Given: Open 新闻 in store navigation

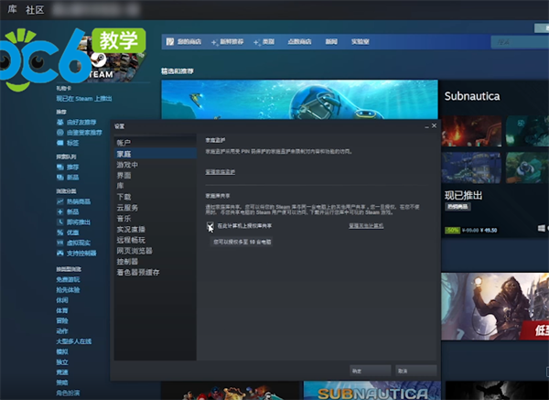Looking at the screenshot, I should [x=331, y=42].
